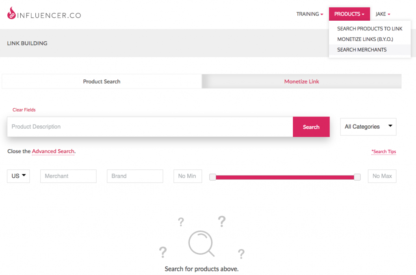Switch to the Product Search tab
This screenshot has width=416, height=275.
[x=102, y=82]
